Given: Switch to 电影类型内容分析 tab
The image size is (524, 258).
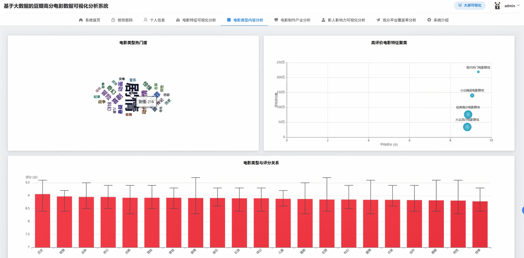Looking at the screenshot, I should (245, 20).
